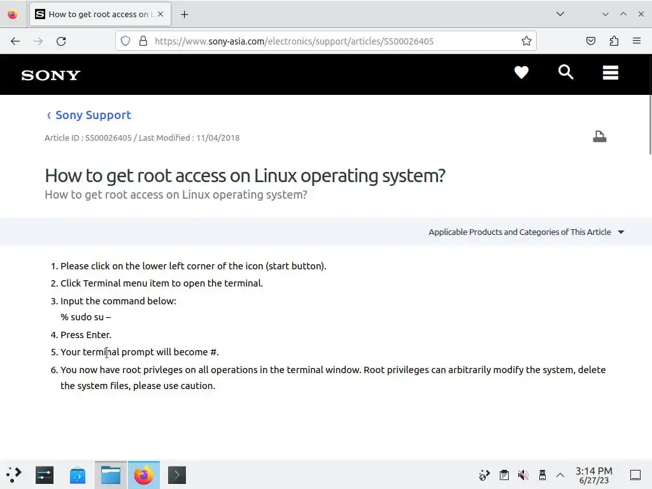Viewport: 652px width, 489px height.
Task: Click the '% sudo su –' command text
Action: [x=86, y=317]
